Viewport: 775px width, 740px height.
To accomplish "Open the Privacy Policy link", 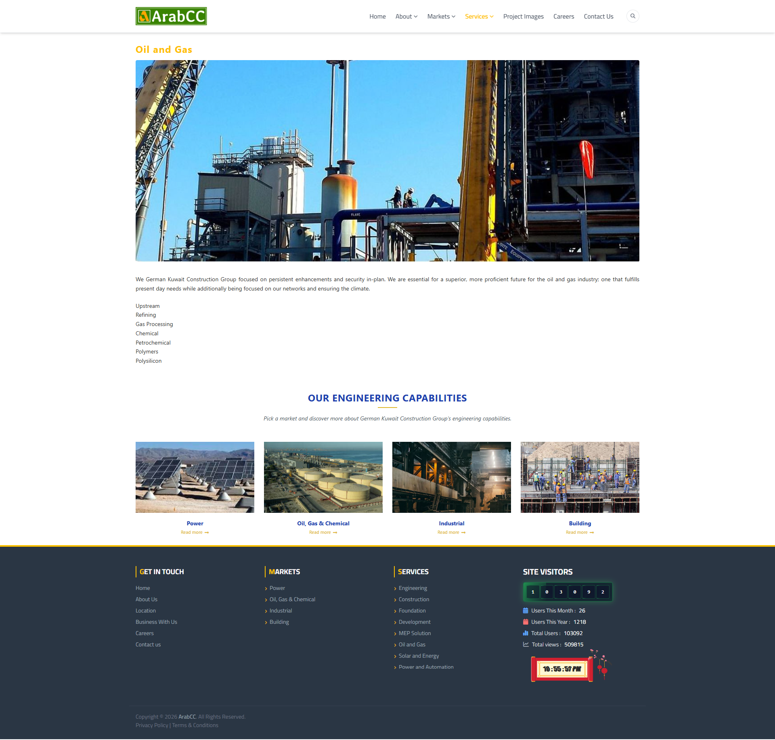I will [x=152, y=725].
